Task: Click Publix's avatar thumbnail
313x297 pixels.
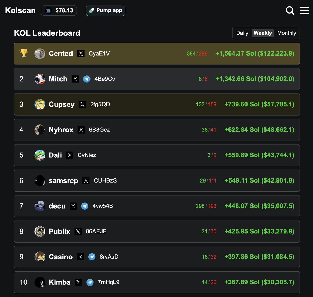Action: pos(40,232)
